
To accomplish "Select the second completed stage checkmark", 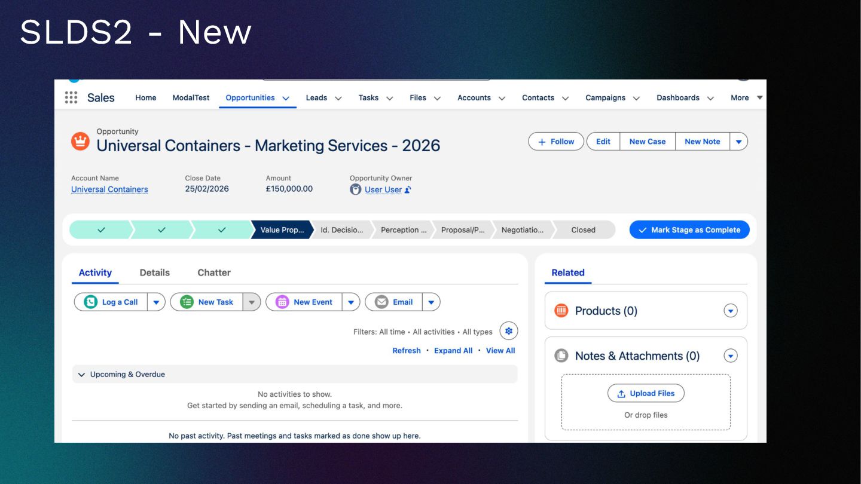I will click(x=161, y=230).
